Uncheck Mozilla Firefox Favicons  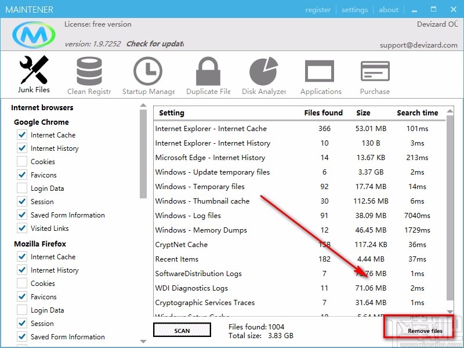(22, 296)
